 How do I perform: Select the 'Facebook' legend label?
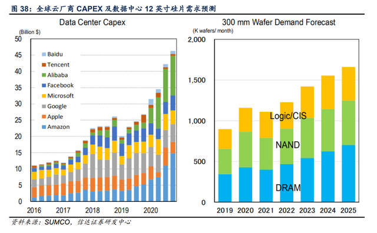(x=61, y=85)
